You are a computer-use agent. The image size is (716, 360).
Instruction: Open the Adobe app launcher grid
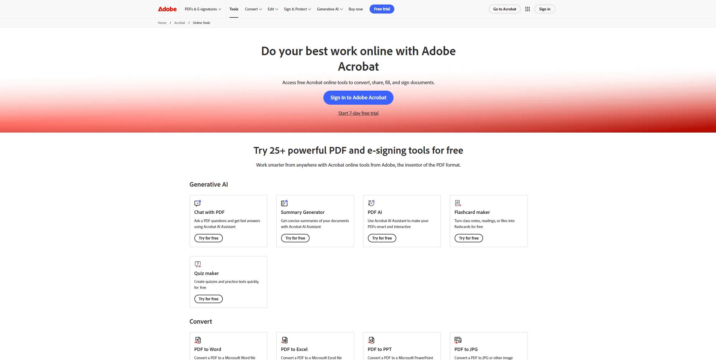[528, 9]
